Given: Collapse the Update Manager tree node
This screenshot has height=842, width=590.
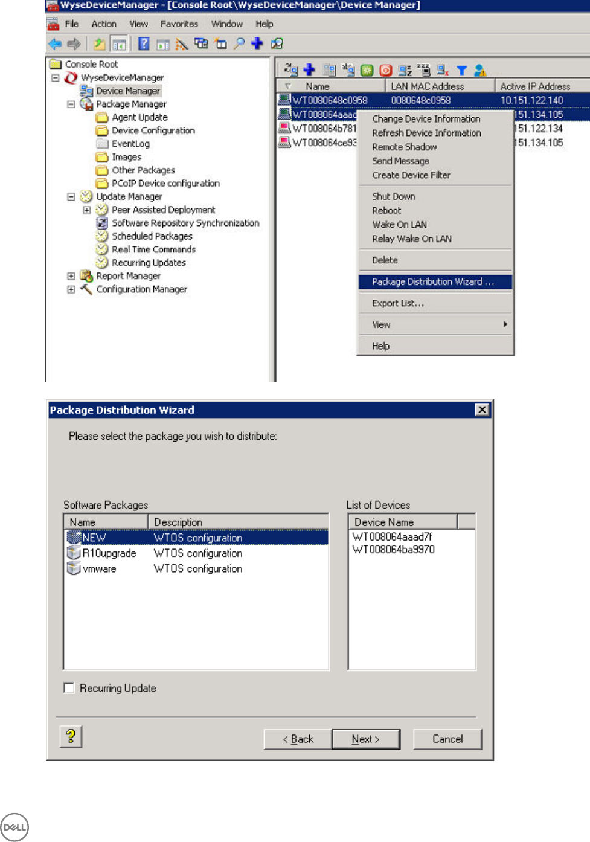Looking at the screenshot, I should coord(71,197).
